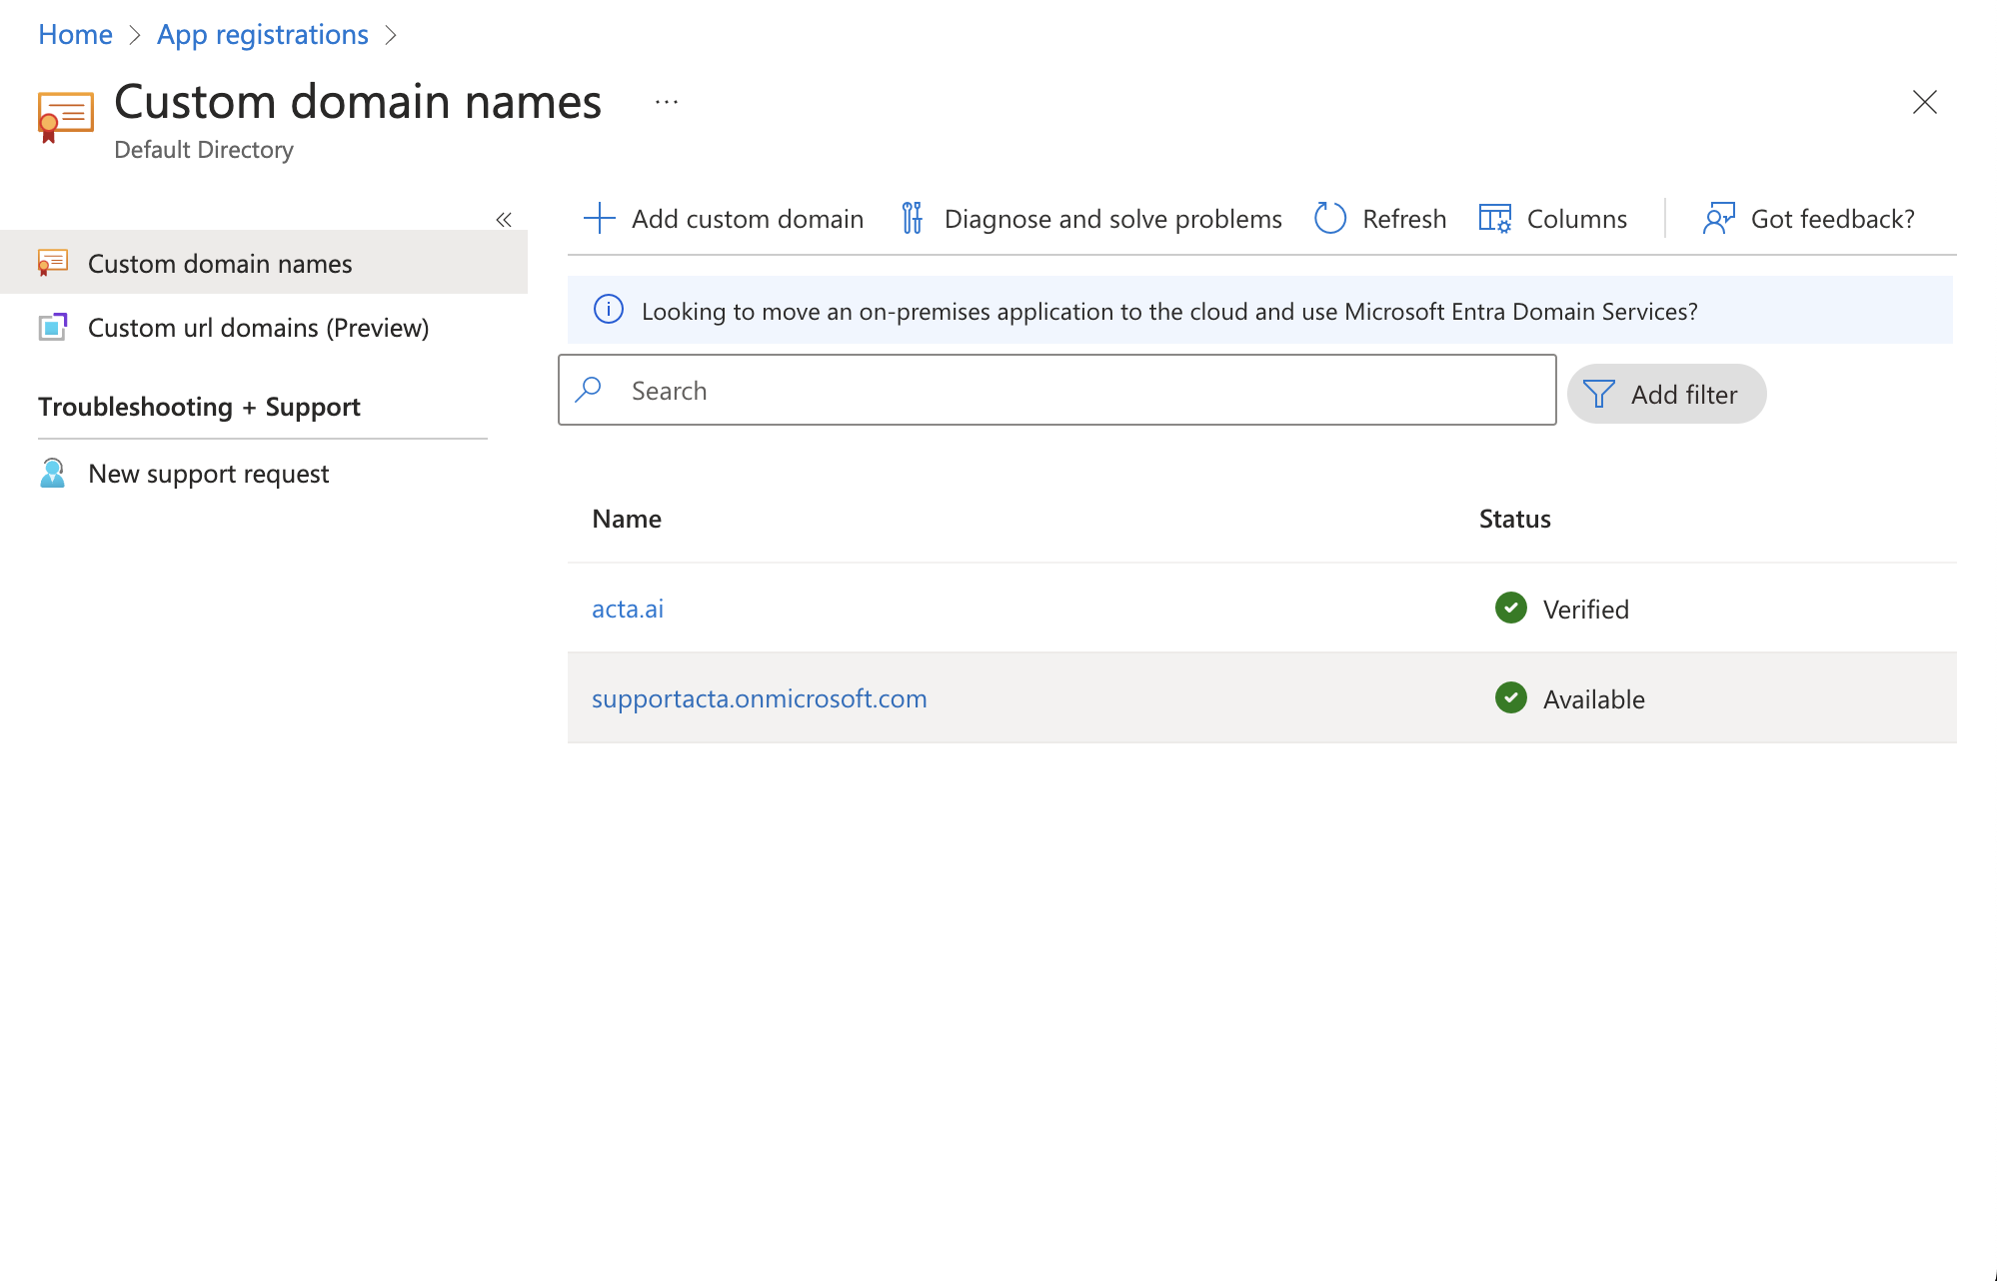This screenshot has height=1281, width=1997.
Task: Collapse the sidebar with double chevron
Action: [x=504, y=220]
